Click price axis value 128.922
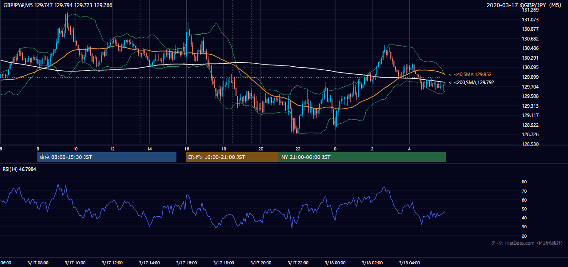The image size is (568, 267). [530, 125]
